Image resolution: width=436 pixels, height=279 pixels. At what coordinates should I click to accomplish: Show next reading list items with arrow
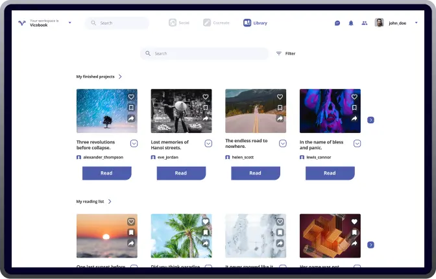click(x=370, y=245)
